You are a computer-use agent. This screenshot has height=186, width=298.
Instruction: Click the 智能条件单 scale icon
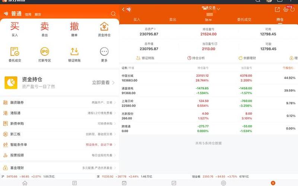5,145
